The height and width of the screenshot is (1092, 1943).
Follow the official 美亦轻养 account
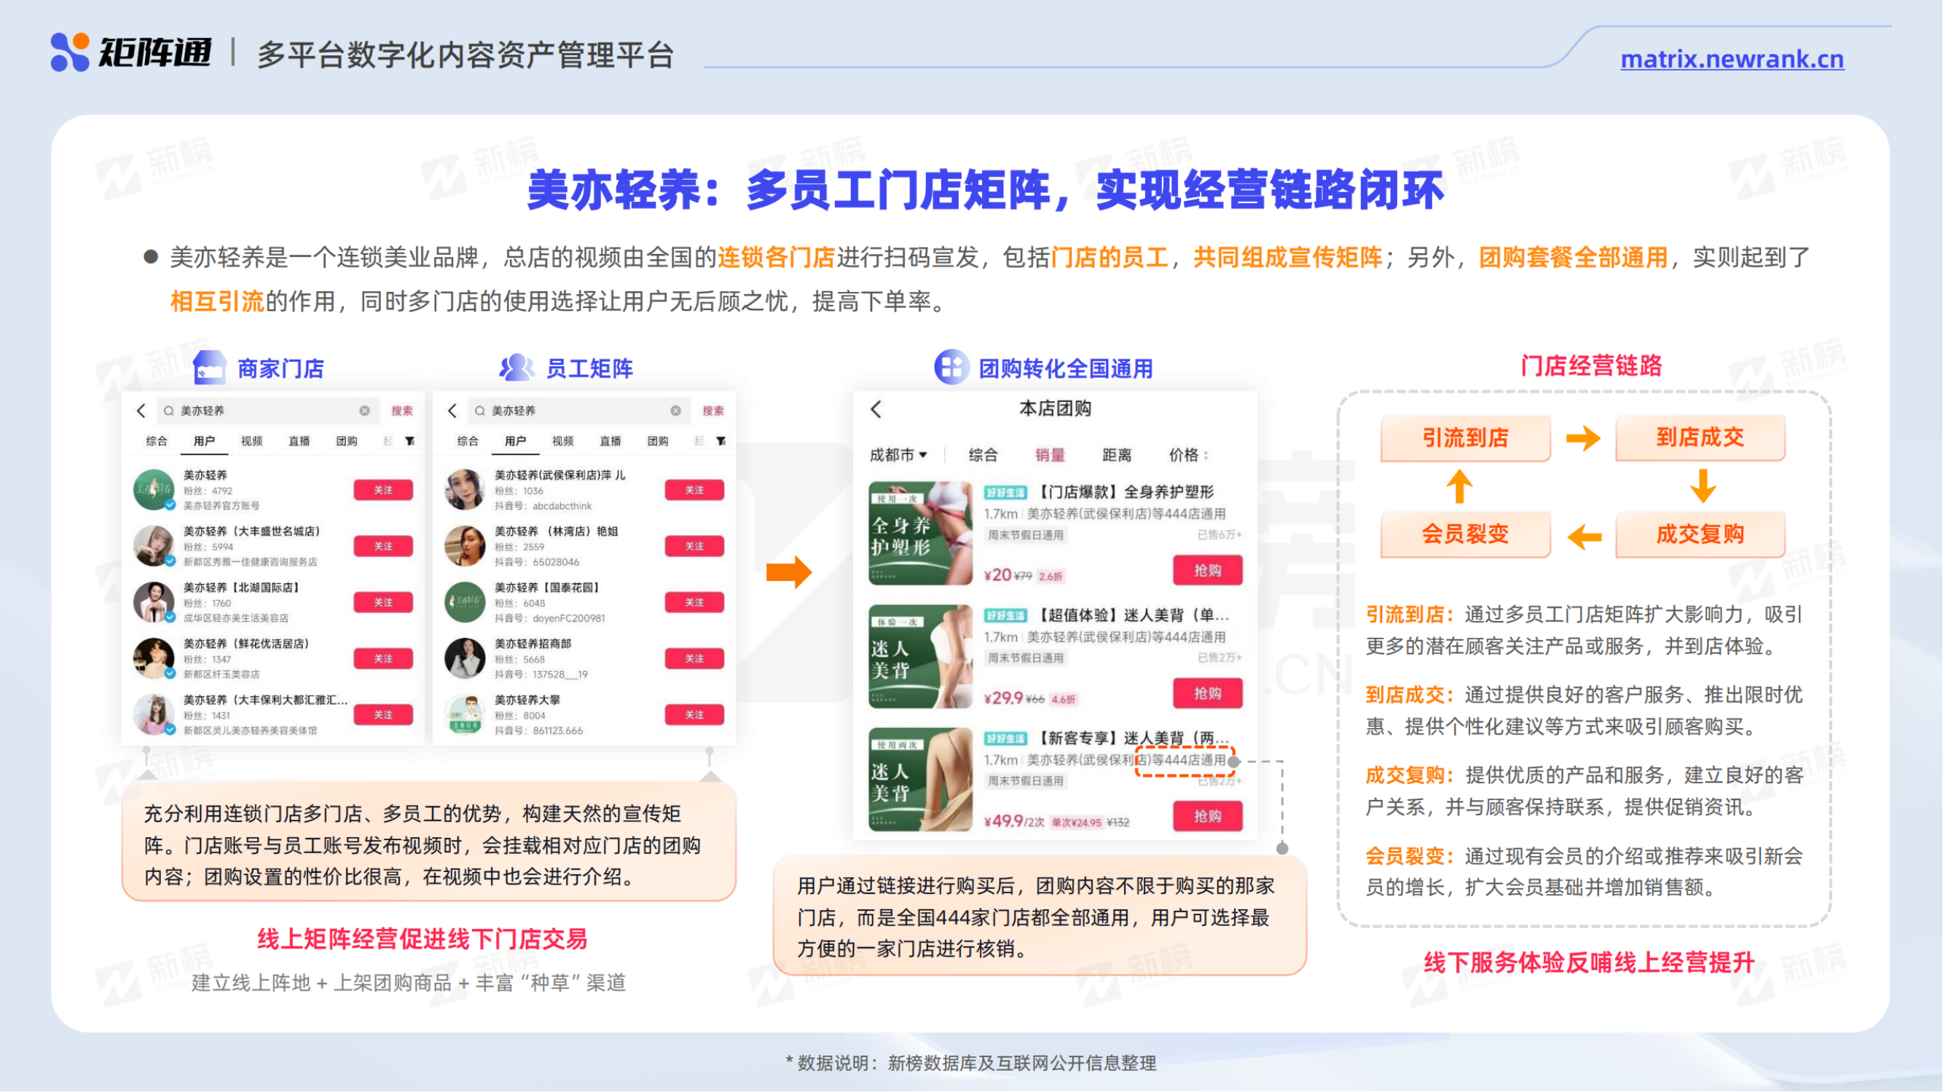click(383, 491)
